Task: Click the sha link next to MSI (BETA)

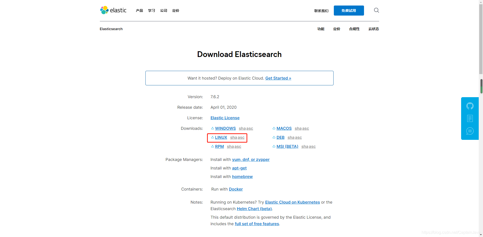Action: click(305, 147)
